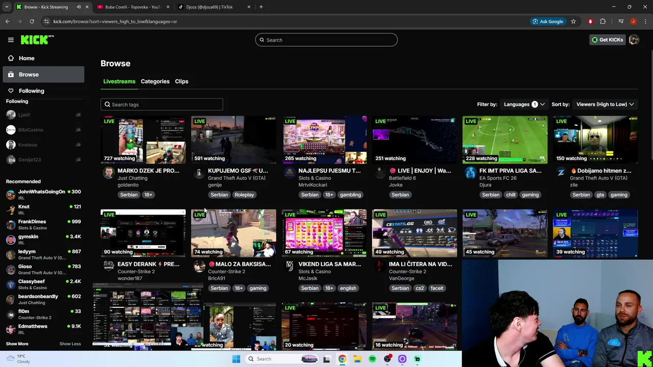Click fl0m avatar in Recommended
653x367 pixels.
(11, 314)
